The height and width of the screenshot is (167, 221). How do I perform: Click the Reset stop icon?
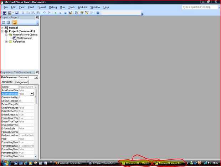pos(65,13)
